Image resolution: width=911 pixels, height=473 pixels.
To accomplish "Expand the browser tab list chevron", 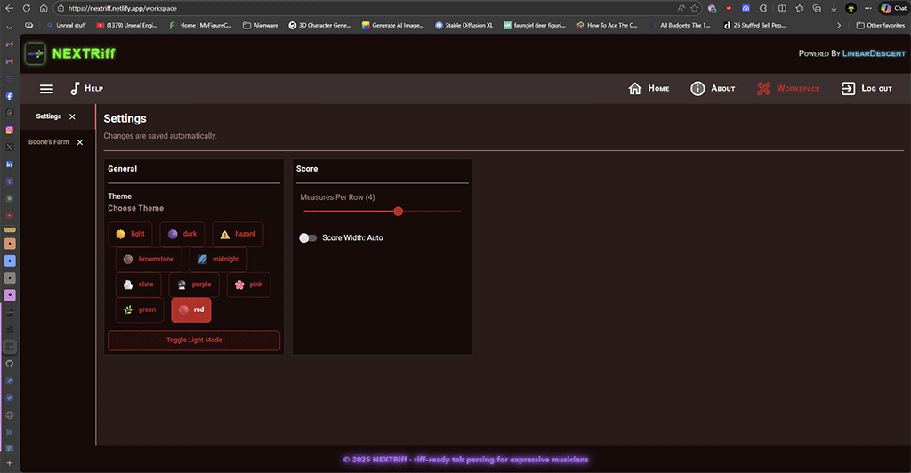I will pyautogui.click(x=9, y=26).
